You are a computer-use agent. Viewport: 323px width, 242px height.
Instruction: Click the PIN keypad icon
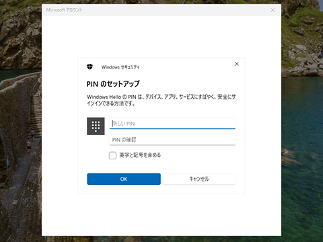pyautogui.click(x=96, y=126)
